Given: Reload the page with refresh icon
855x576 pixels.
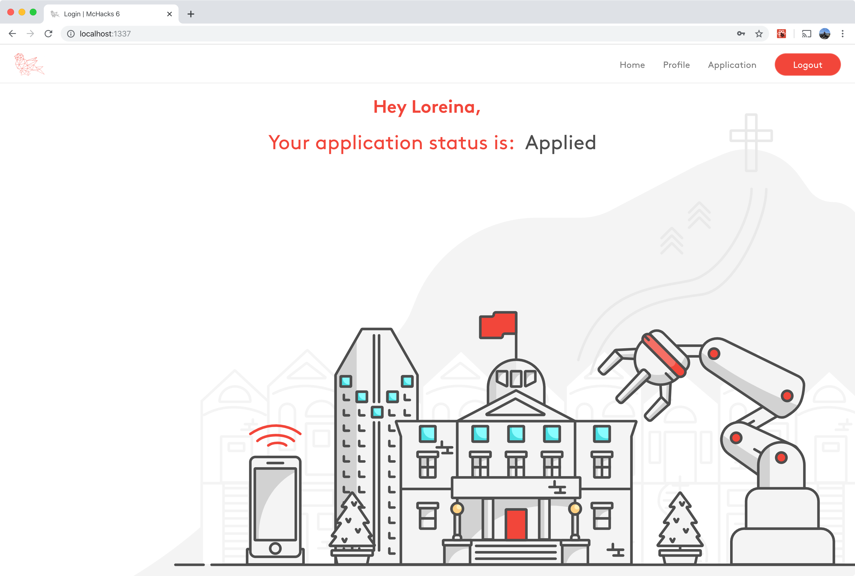Looking at the screenshot, I should (49, 34).
